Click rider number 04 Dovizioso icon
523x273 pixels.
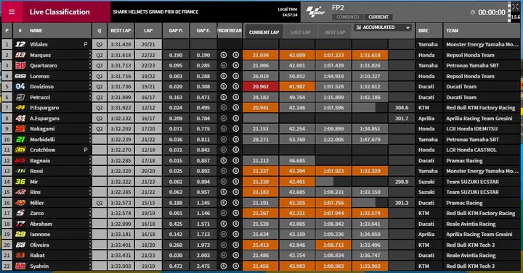(x=20, y=86)
